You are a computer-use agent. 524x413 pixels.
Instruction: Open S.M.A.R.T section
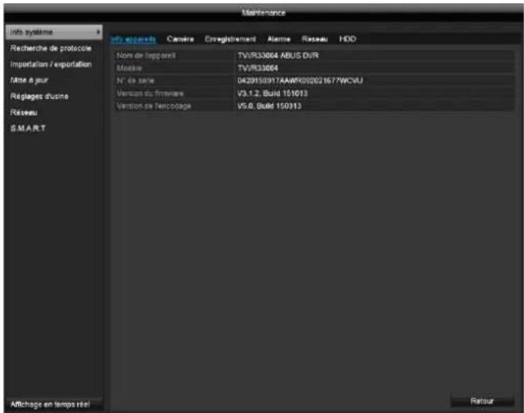point(28,128)
